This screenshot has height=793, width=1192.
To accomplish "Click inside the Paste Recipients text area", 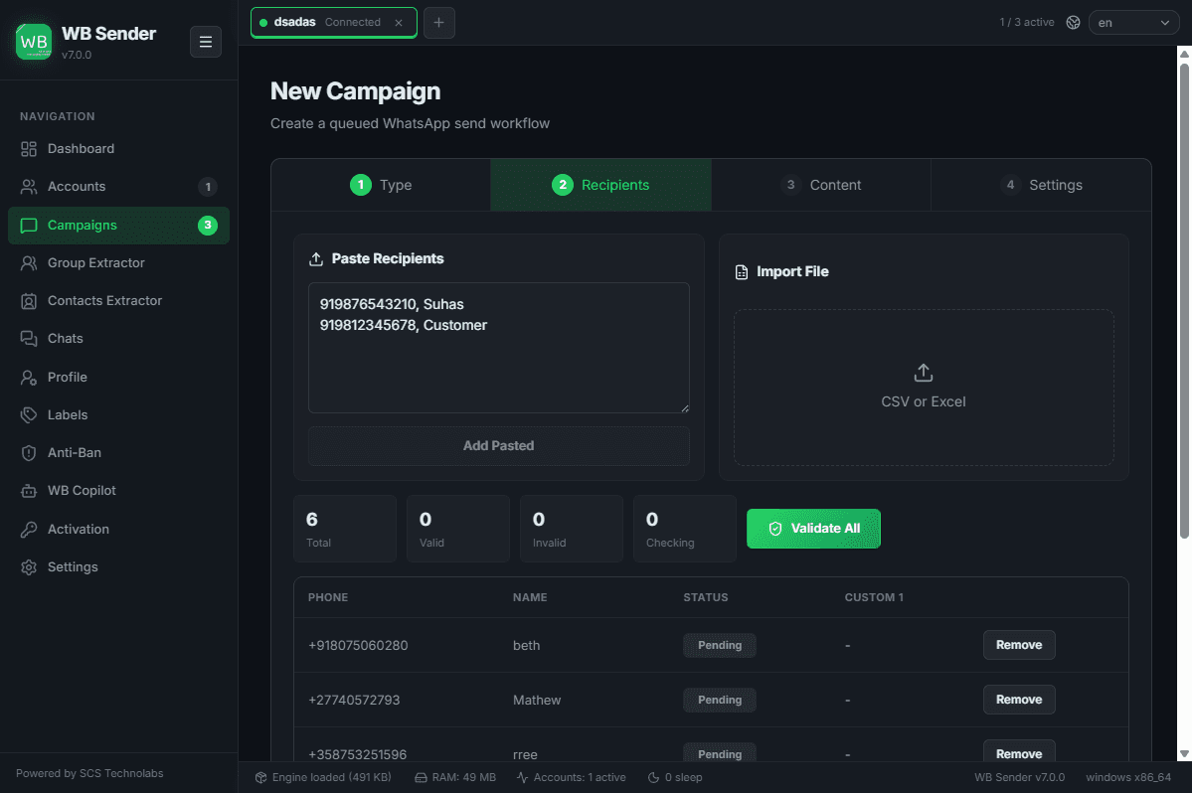I will (x=499, y=348).
